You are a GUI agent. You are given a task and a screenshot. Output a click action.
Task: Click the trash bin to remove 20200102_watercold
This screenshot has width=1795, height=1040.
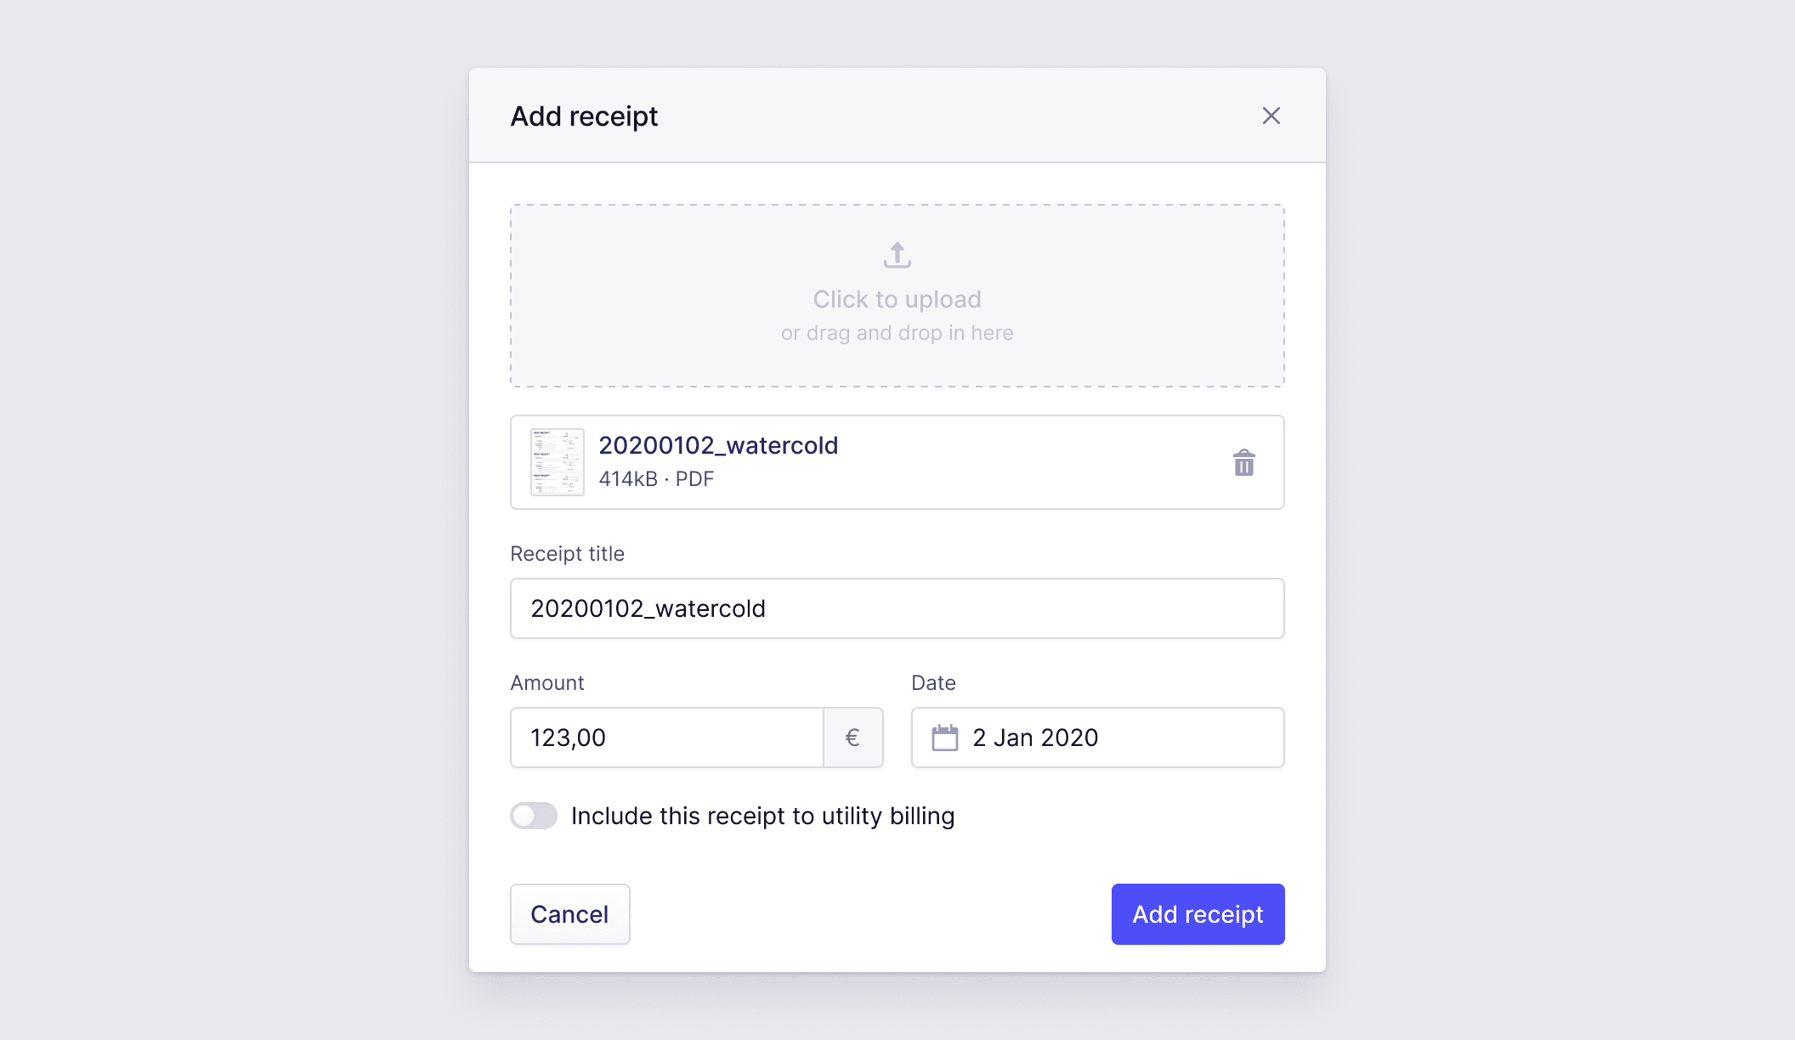pos(1243,463)
